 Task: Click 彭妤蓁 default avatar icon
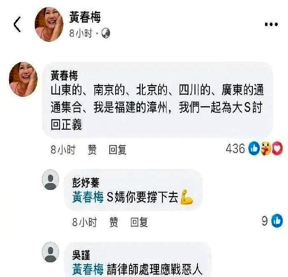[51, 180]
